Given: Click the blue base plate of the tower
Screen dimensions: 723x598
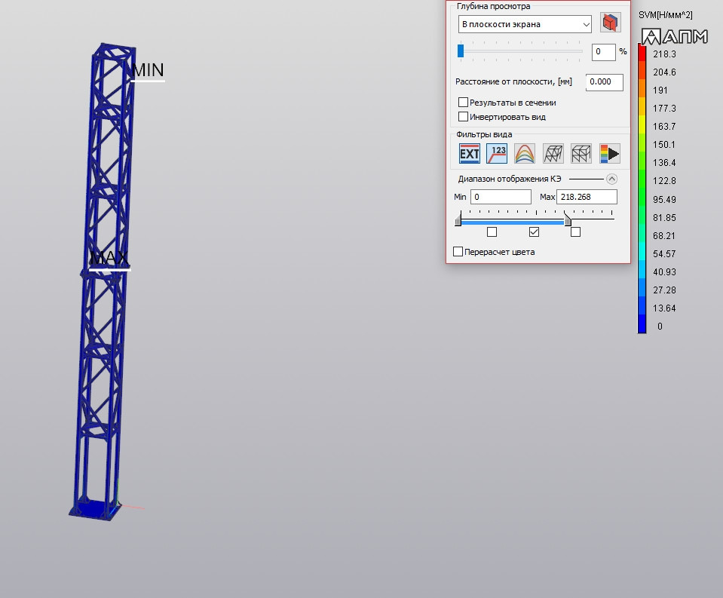Looking at the screenshot, I should click(94, 510).
